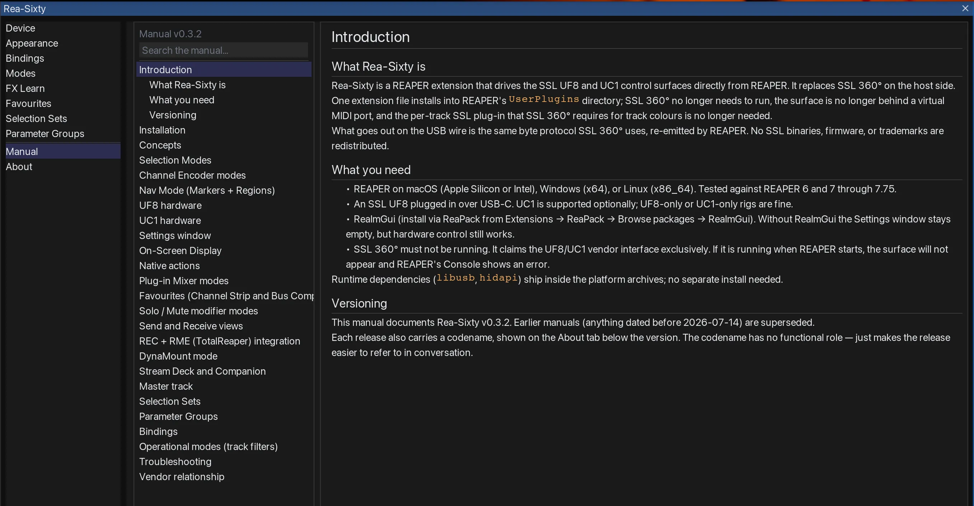974x506 pixels.
Task: Jump to What Rea-Sixty is subsection
Action: click(187, 85)
